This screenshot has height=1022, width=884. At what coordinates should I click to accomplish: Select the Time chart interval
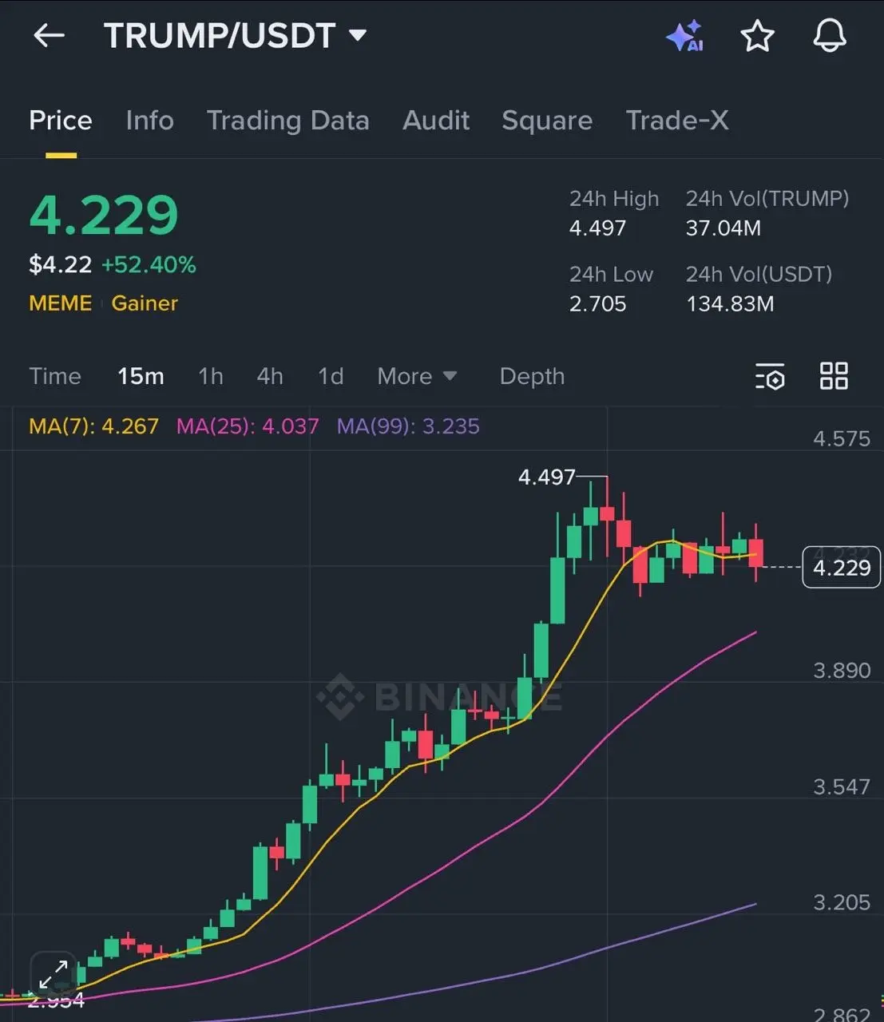pos(55,376)
